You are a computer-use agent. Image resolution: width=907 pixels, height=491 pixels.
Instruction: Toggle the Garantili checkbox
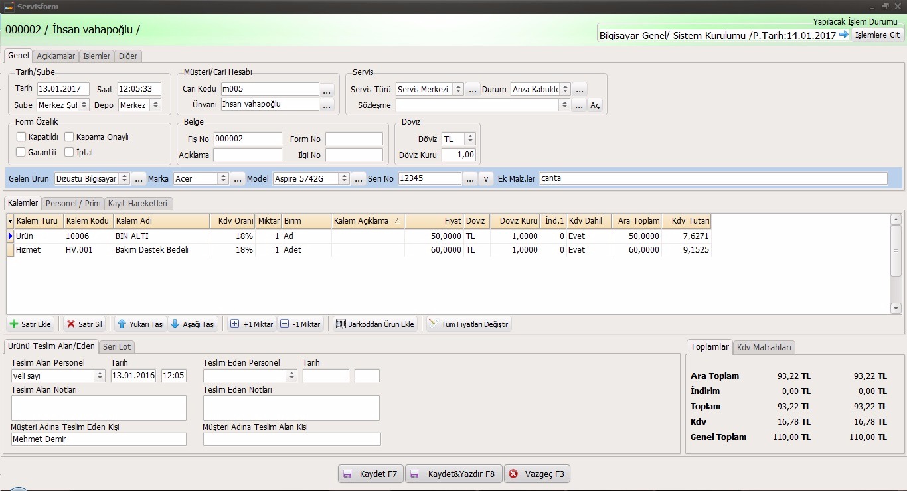[x=21, y=152]
